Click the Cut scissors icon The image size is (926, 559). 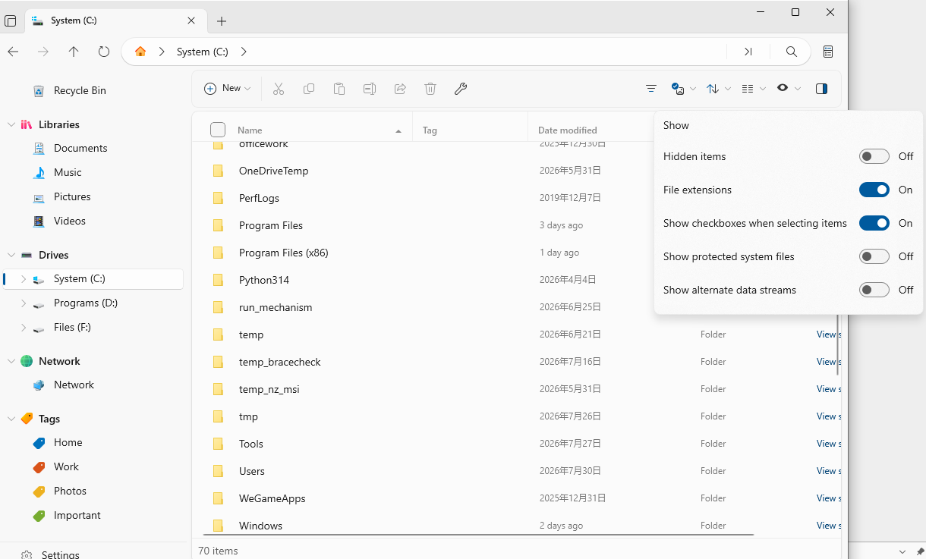[279, 89]
